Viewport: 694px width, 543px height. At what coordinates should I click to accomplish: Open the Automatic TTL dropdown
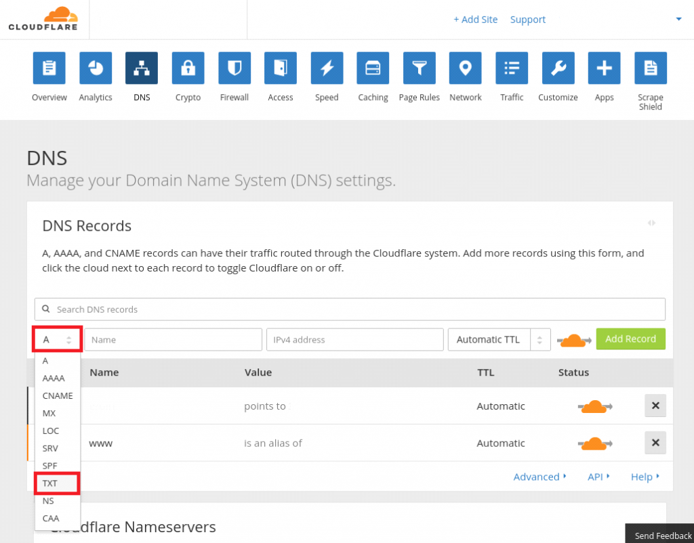[499, 340]
